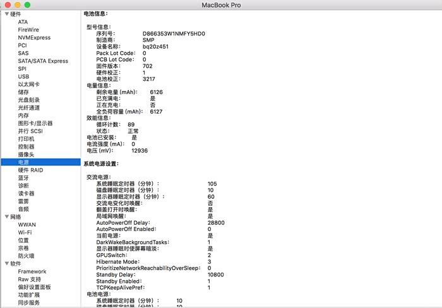
Task: Select 功能扩展 extensions entry
Action: click(29, 295)
